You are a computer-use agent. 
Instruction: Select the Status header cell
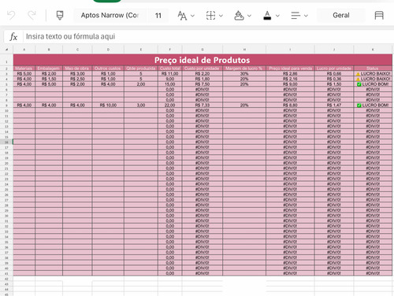tap(373, 68)
